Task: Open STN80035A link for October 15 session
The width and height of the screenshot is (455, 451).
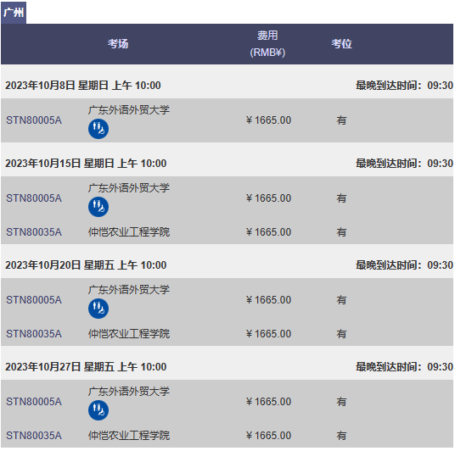Action: coord(34,232)
